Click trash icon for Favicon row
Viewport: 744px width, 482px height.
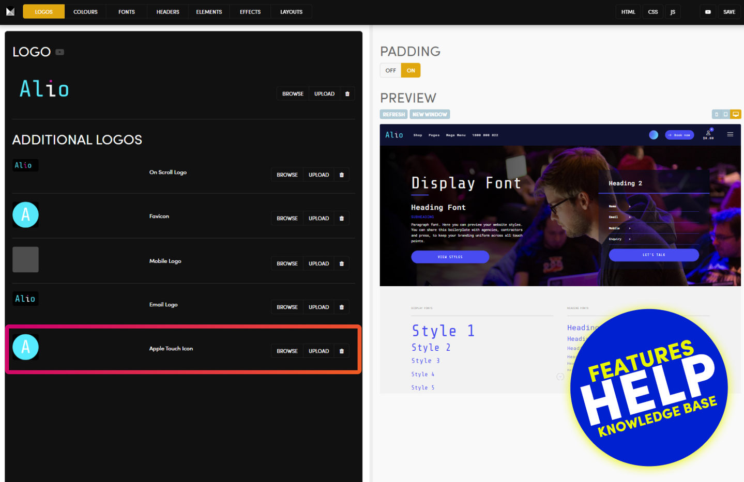[x=341, y=219]
